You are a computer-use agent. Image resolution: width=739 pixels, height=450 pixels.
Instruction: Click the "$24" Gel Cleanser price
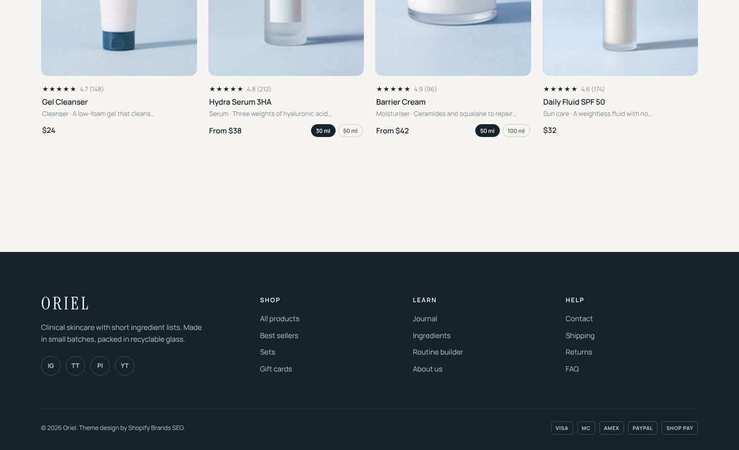pos(49,130)
